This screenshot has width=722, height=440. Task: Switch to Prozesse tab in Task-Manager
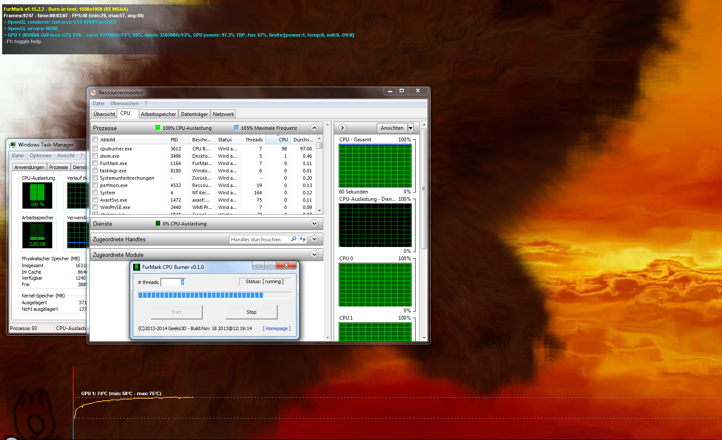(58, 167)
